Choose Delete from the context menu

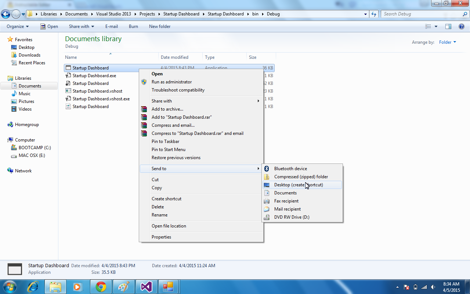pyautogui.click(x=201, y=207)
